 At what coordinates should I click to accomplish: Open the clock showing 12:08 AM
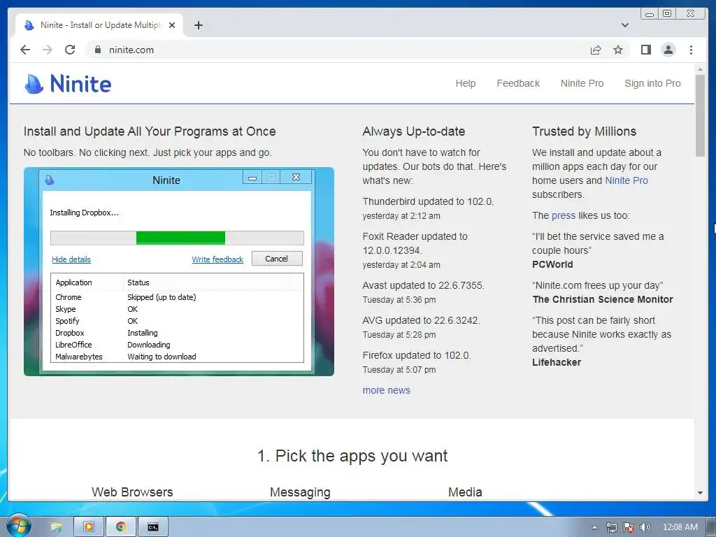680,527
